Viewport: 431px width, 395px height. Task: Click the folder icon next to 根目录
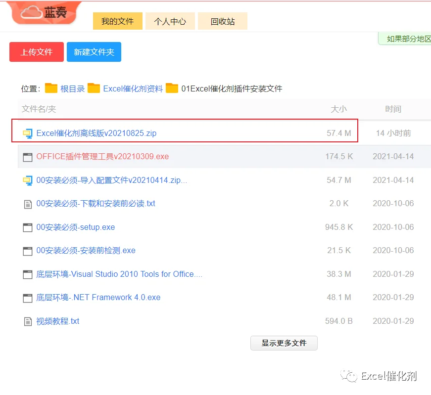[x=51, y=88]
